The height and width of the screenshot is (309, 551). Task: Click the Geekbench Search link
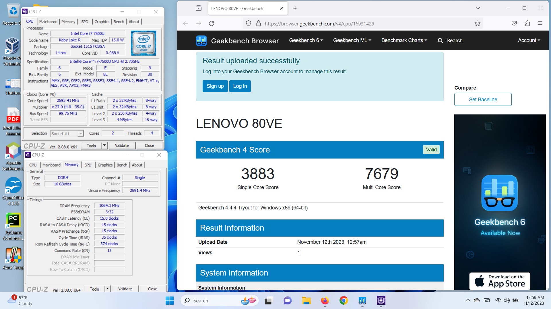tap(450, 41)
